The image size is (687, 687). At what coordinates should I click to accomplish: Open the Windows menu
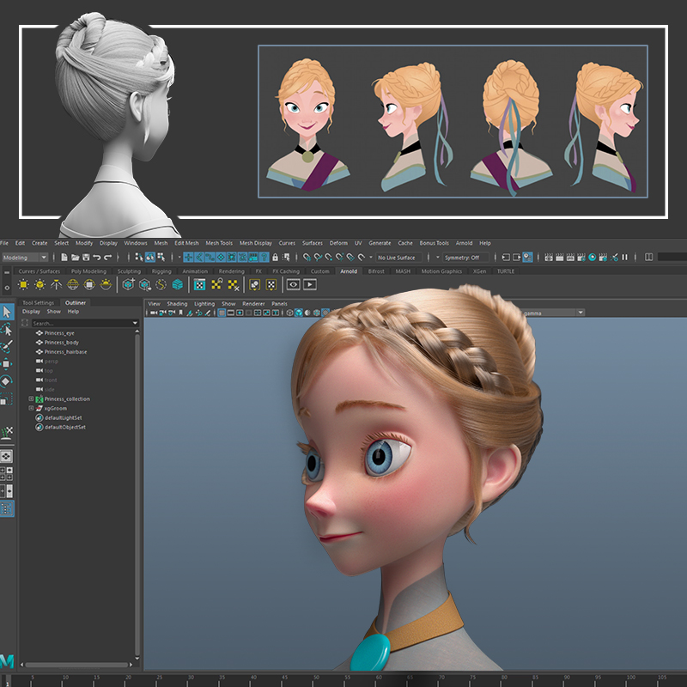tap(136, 243)
